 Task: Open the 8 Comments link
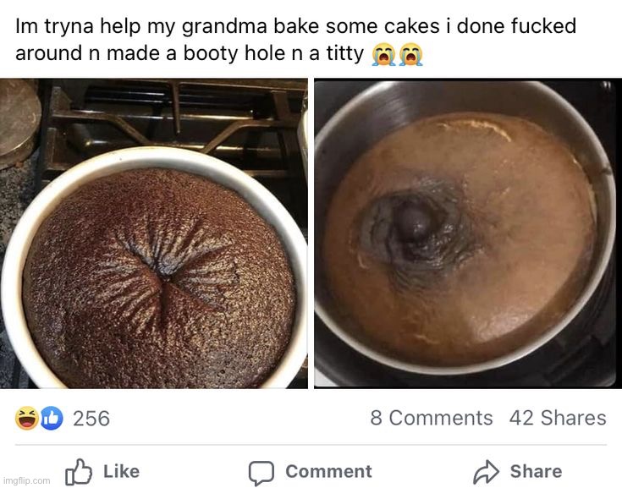click(x=431, y=418)
